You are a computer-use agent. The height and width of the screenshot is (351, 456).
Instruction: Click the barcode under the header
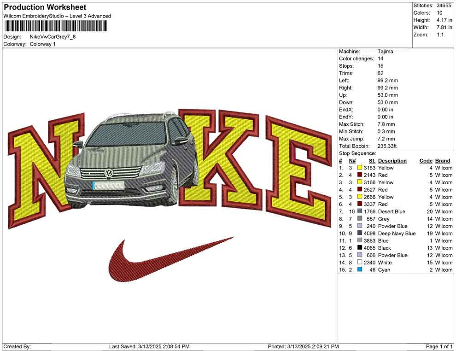[x=56, y=26]
